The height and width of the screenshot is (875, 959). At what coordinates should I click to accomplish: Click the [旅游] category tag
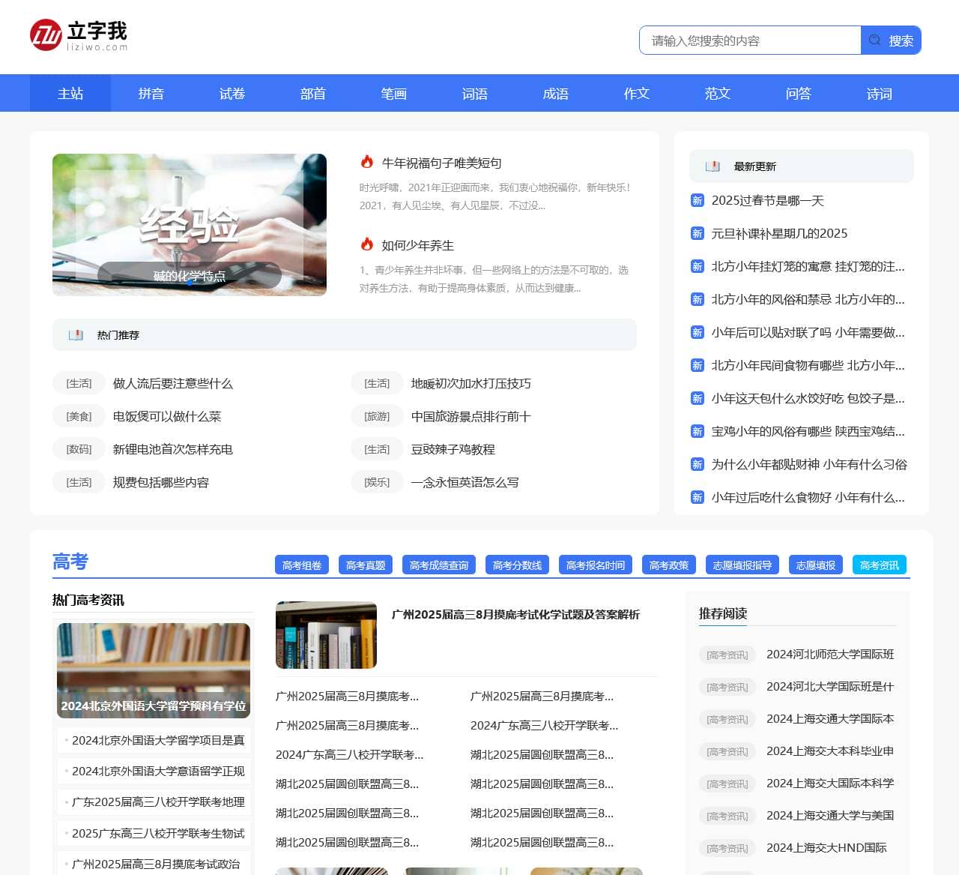377,416
